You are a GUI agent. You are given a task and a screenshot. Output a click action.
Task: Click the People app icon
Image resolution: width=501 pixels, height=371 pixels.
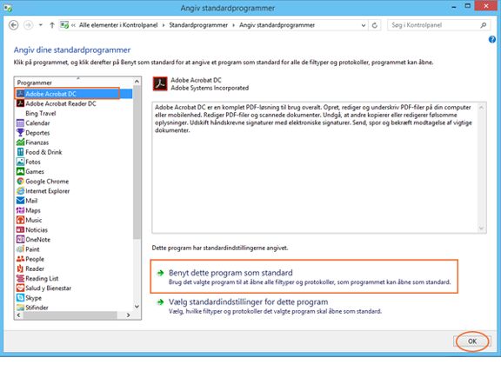pyautogui.click(x=20, y=259)
